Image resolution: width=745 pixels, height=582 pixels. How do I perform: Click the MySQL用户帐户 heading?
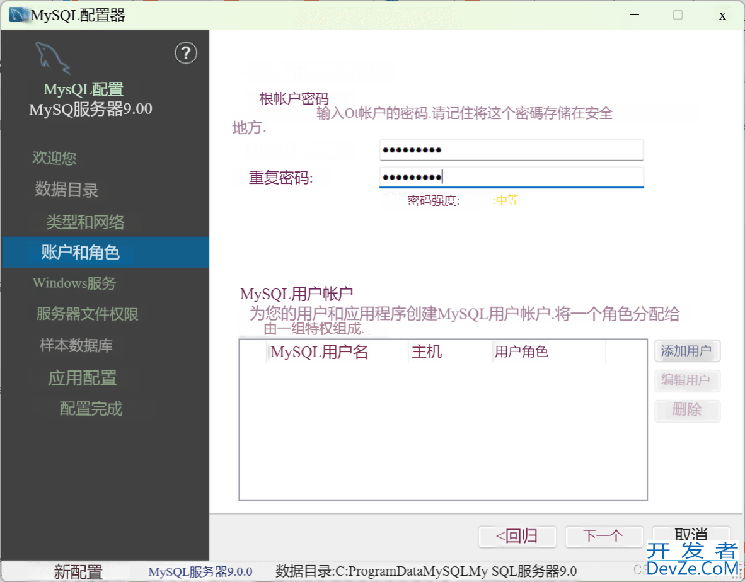click(296, 294)
